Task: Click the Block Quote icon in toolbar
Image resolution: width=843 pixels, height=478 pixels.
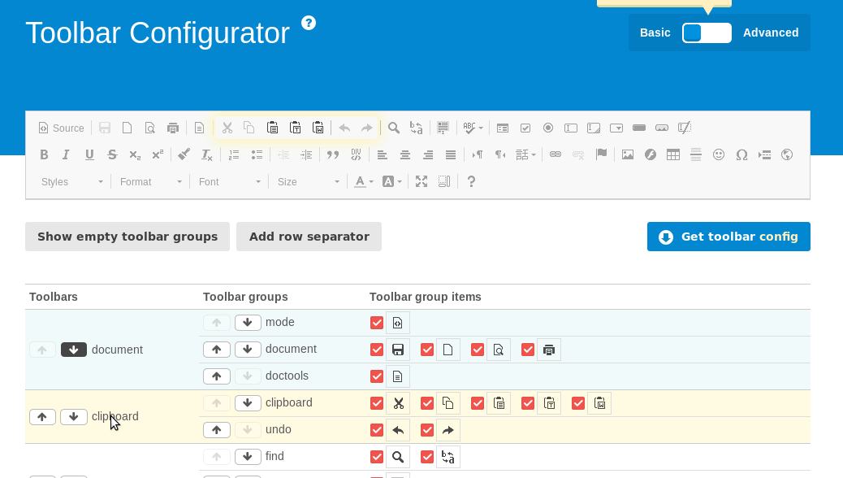Action: coord(332,154)
